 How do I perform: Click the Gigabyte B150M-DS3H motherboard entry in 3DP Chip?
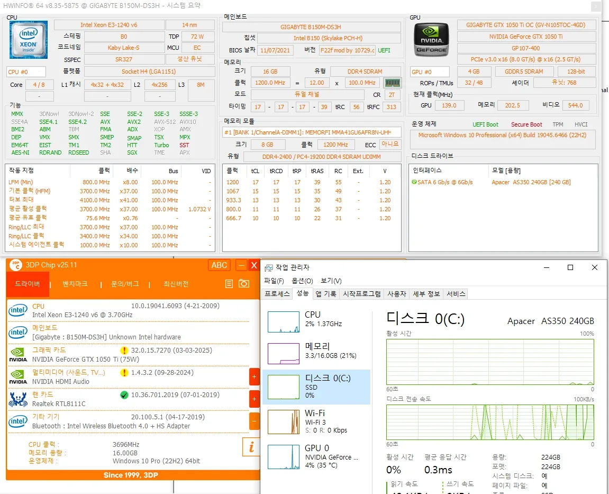point(106,337)
